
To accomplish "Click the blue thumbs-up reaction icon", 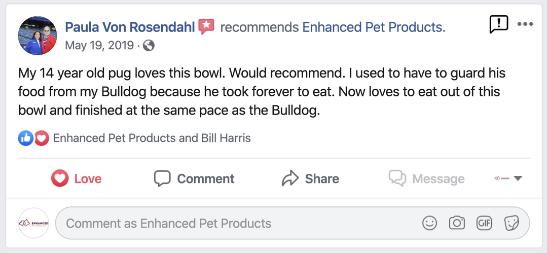I will 25,138.
